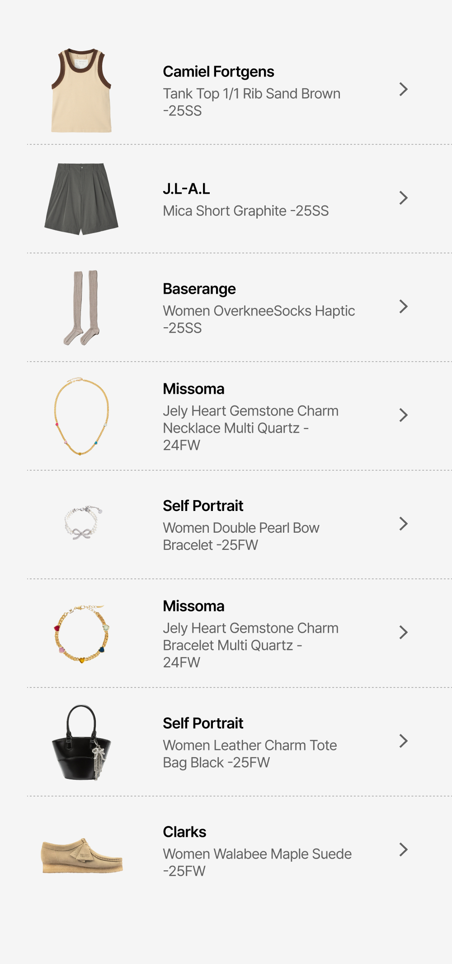The image size is (452, 964).
Task: Open the J.L-A.L brand title
Action: coord(186,189)
